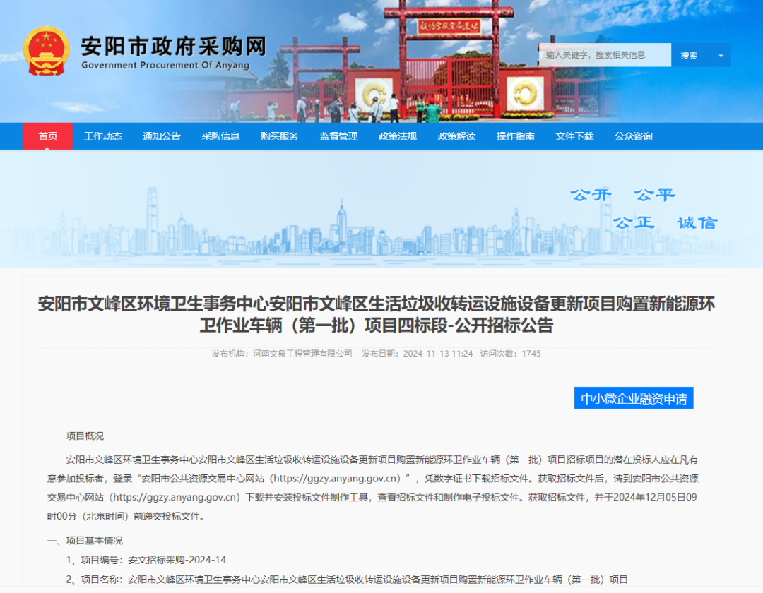Select the 首页 navigation tab
The image size is (763, 593).
[47, 136]
